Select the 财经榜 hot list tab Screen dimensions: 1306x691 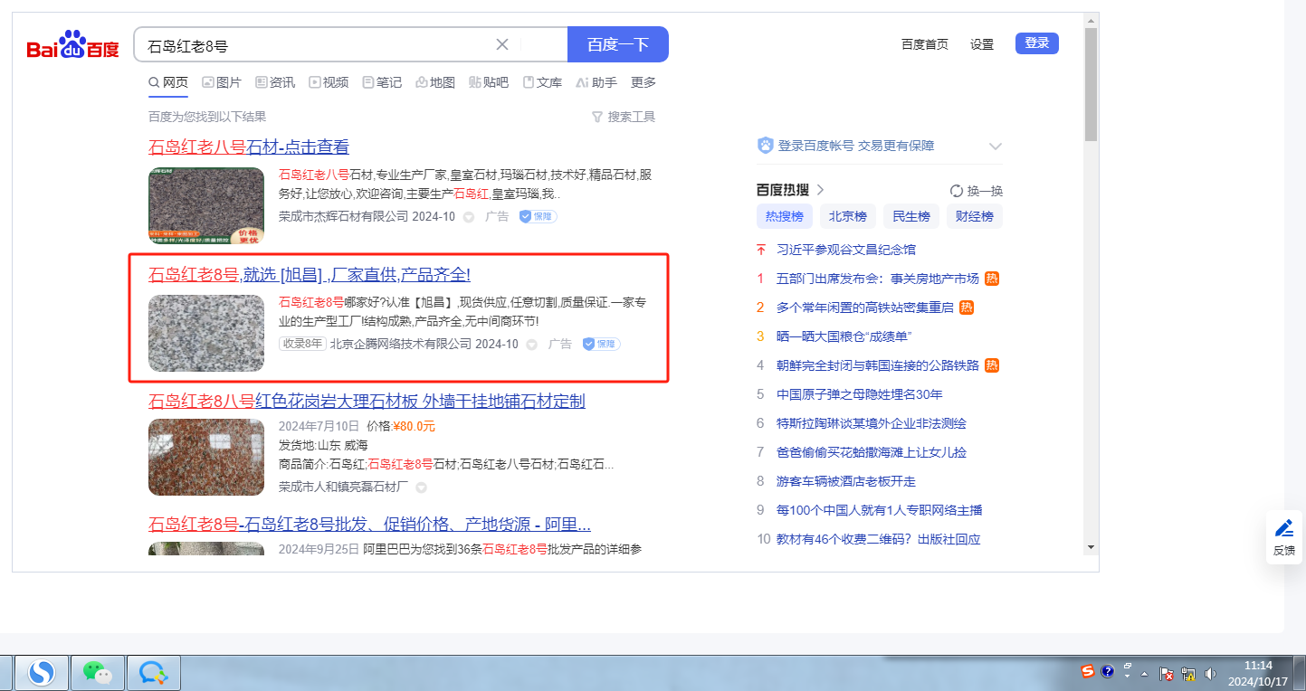click(975, 216)
